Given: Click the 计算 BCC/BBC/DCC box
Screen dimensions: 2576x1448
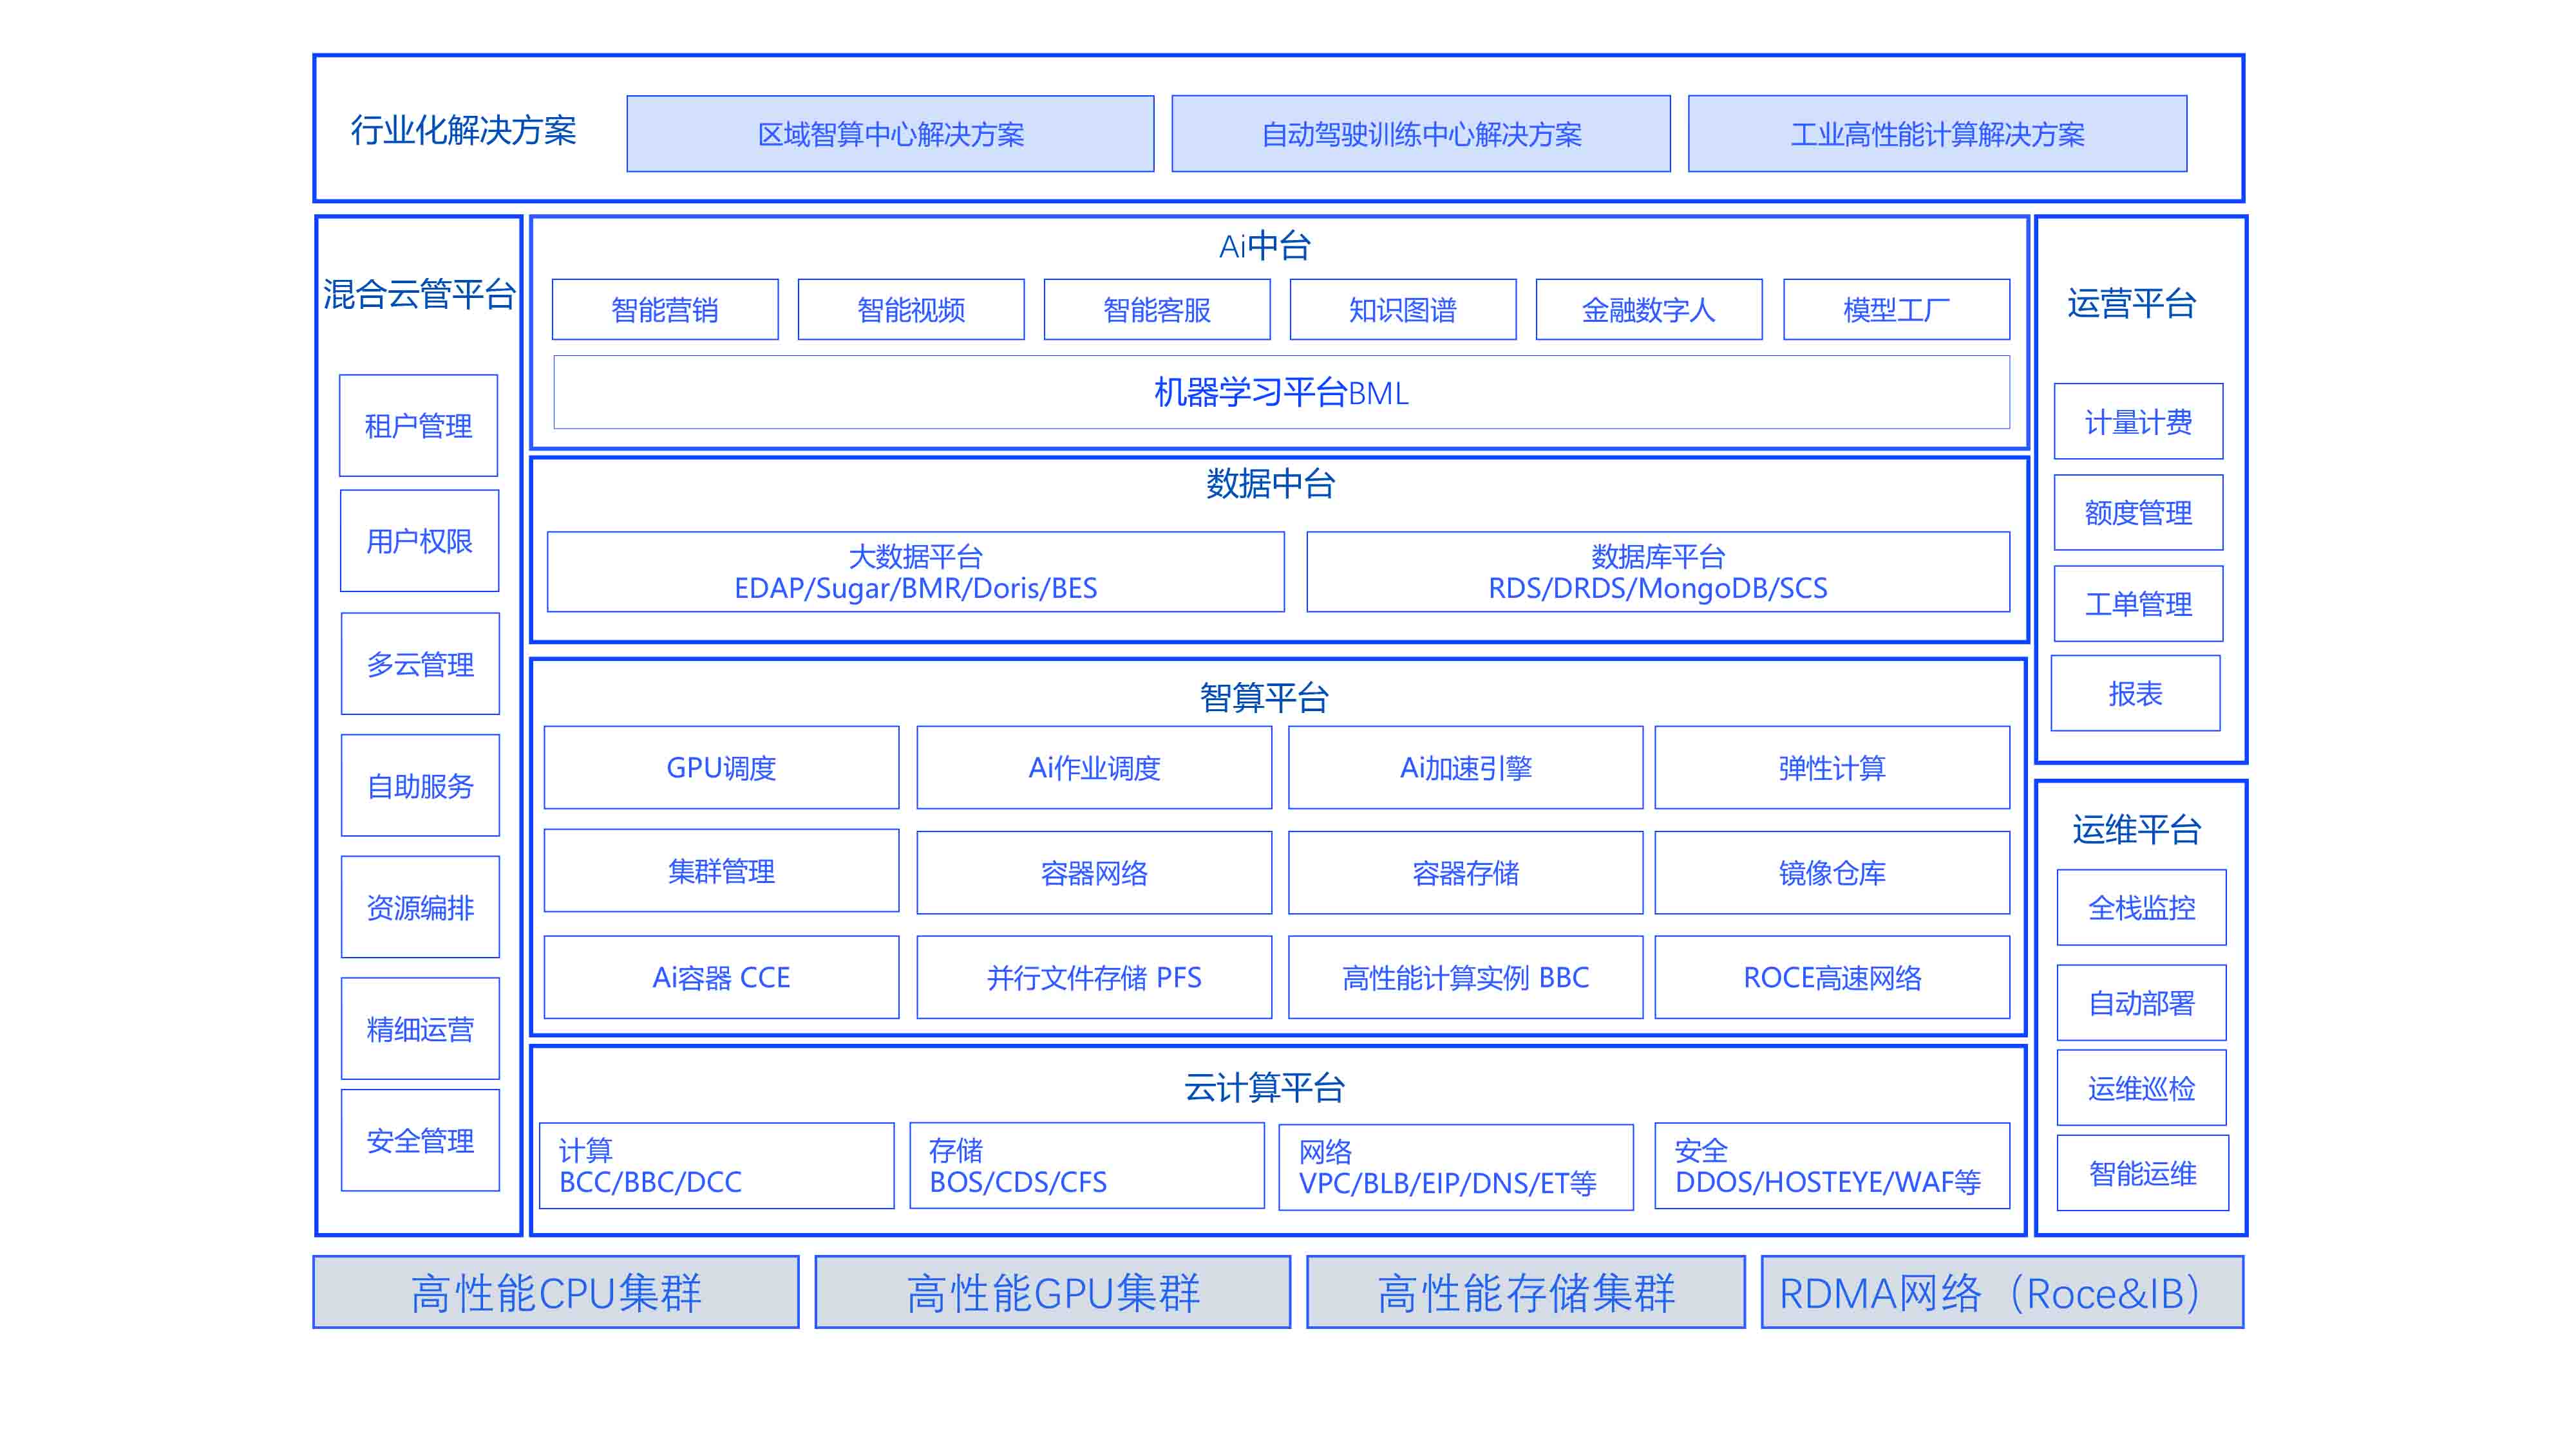Looking at the screenshot, I should click(x=716, y=1166).
